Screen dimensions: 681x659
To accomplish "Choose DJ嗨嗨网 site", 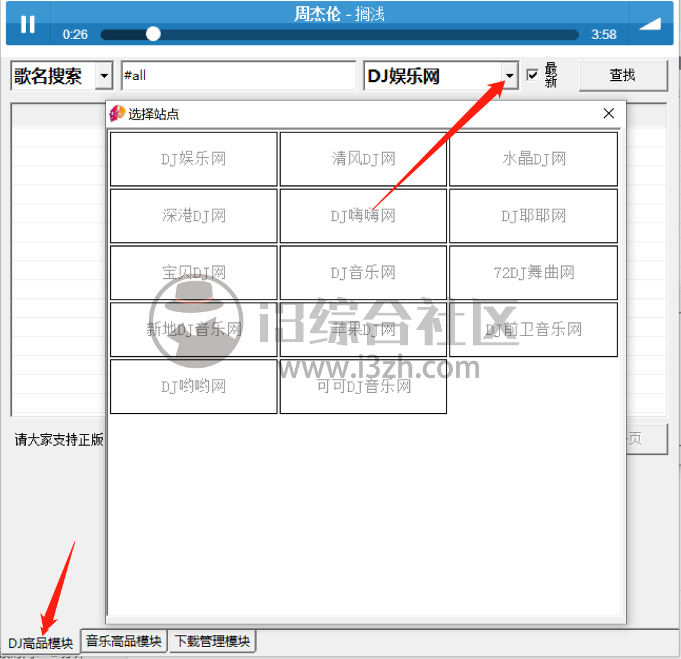I will point(364,216).
